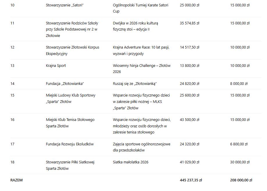Click the "Krajna Sport" organization name
Screen dimensions: 267x191
click(x=56, y=66)
